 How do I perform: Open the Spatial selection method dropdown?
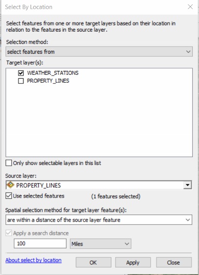[99, 220]
